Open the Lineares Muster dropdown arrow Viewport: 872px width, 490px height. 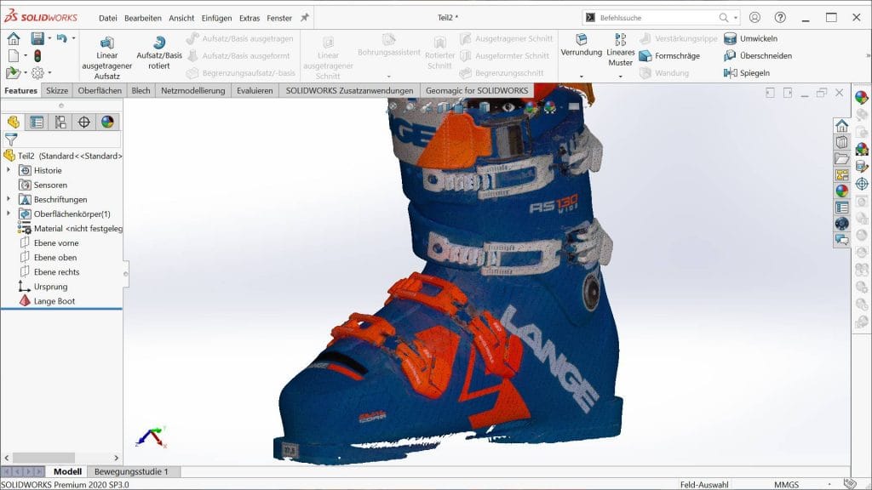[x=620, y=77]
